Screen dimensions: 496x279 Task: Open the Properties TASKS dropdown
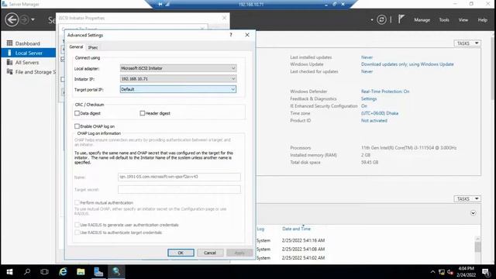tap(467, 43)
